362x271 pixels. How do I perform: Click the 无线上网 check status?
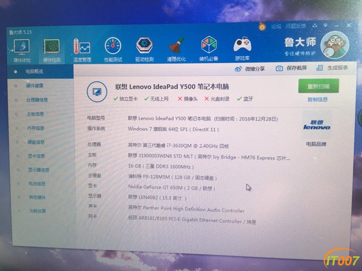tap(156, 98)
